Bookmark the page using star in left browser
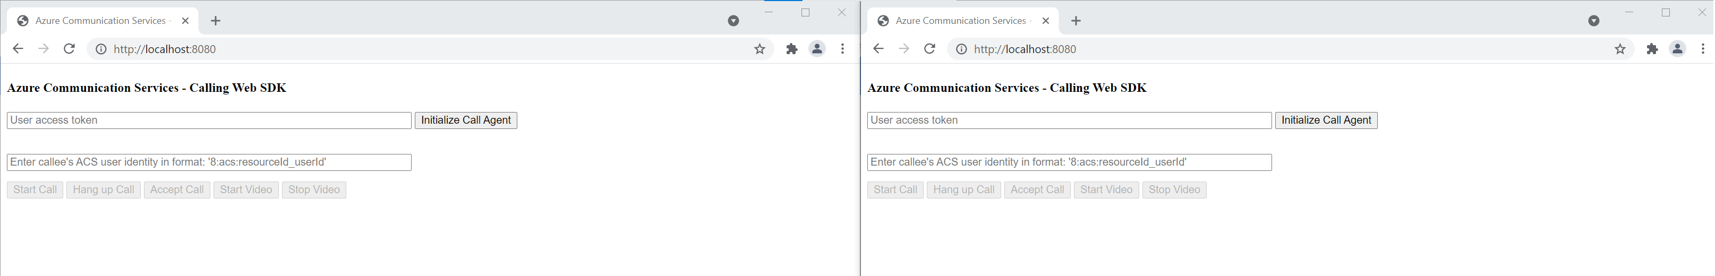The width and height of the screenshot is (1715, 276). tap(759, 48)
